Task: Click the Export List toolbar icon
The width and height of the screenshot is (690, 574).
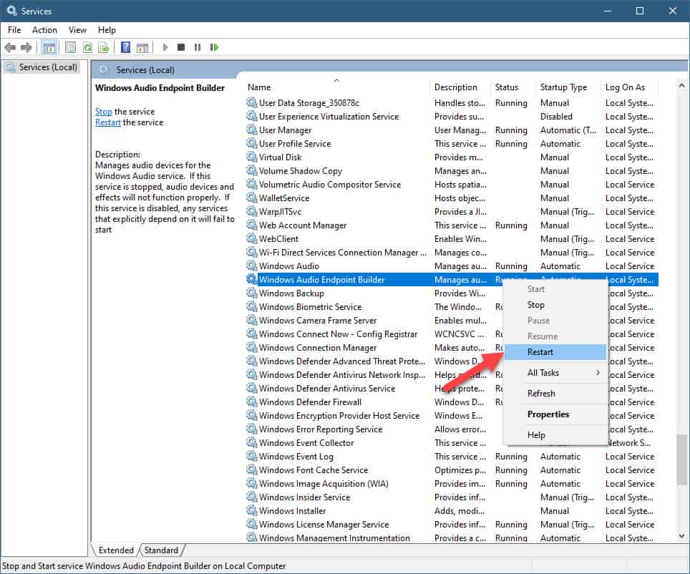Action: pos(103,47)
